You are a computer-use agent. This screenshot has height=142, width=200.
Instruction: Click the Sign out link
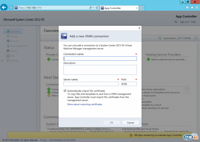tap(184, 22)
